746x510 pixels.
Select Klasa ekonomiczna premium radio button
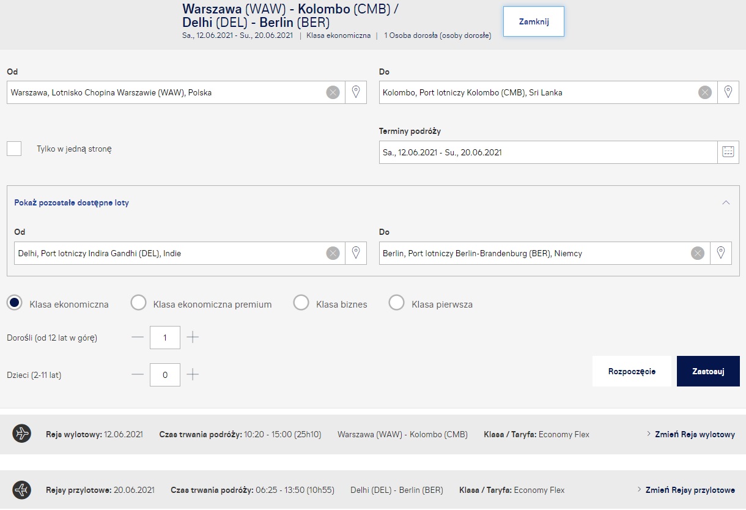click(x=139, y=303)
